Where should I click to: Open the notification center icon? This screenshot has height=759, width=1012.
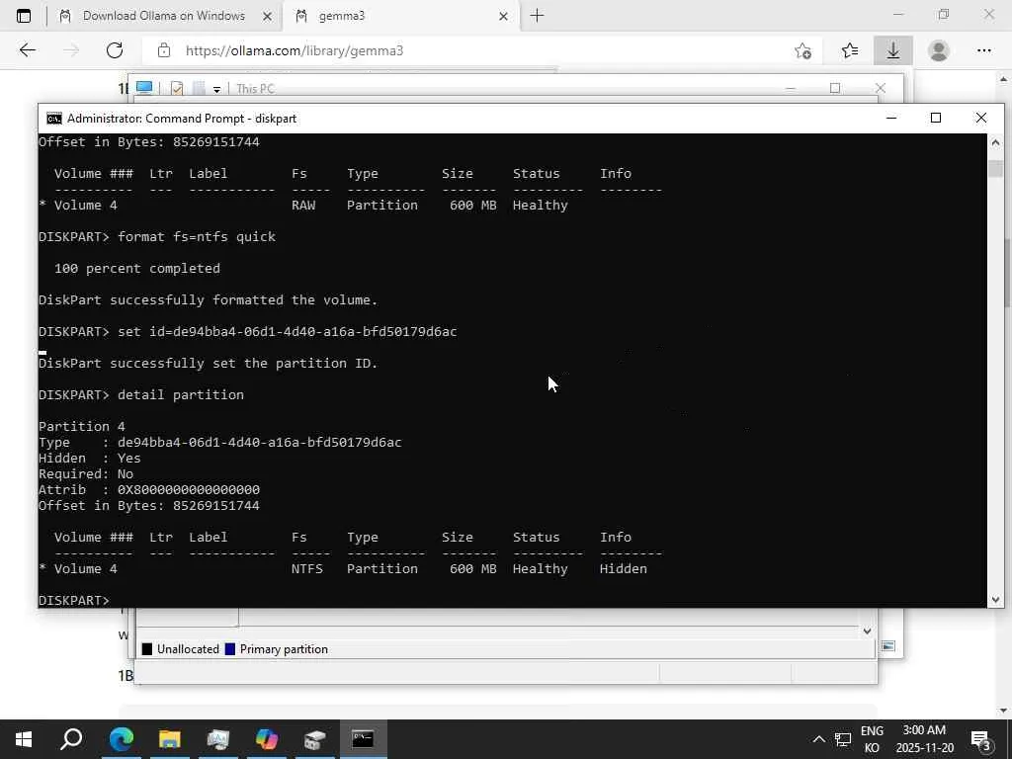[981, 739]
